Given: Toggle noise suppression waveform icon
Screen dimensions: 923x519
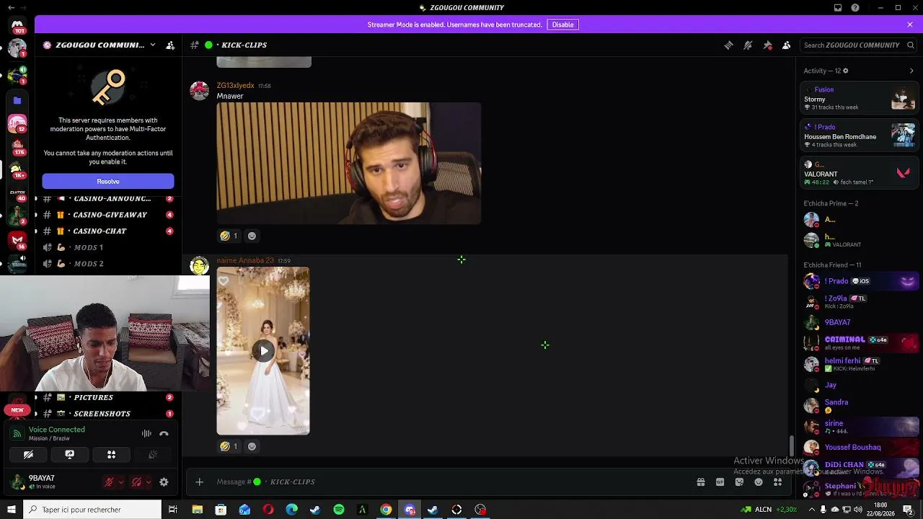Looking at the screenshot, I should click(x=146, y=433).
